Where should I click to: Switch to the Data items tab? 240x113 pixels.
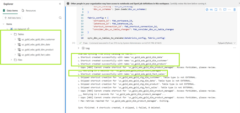click(10, 11)
